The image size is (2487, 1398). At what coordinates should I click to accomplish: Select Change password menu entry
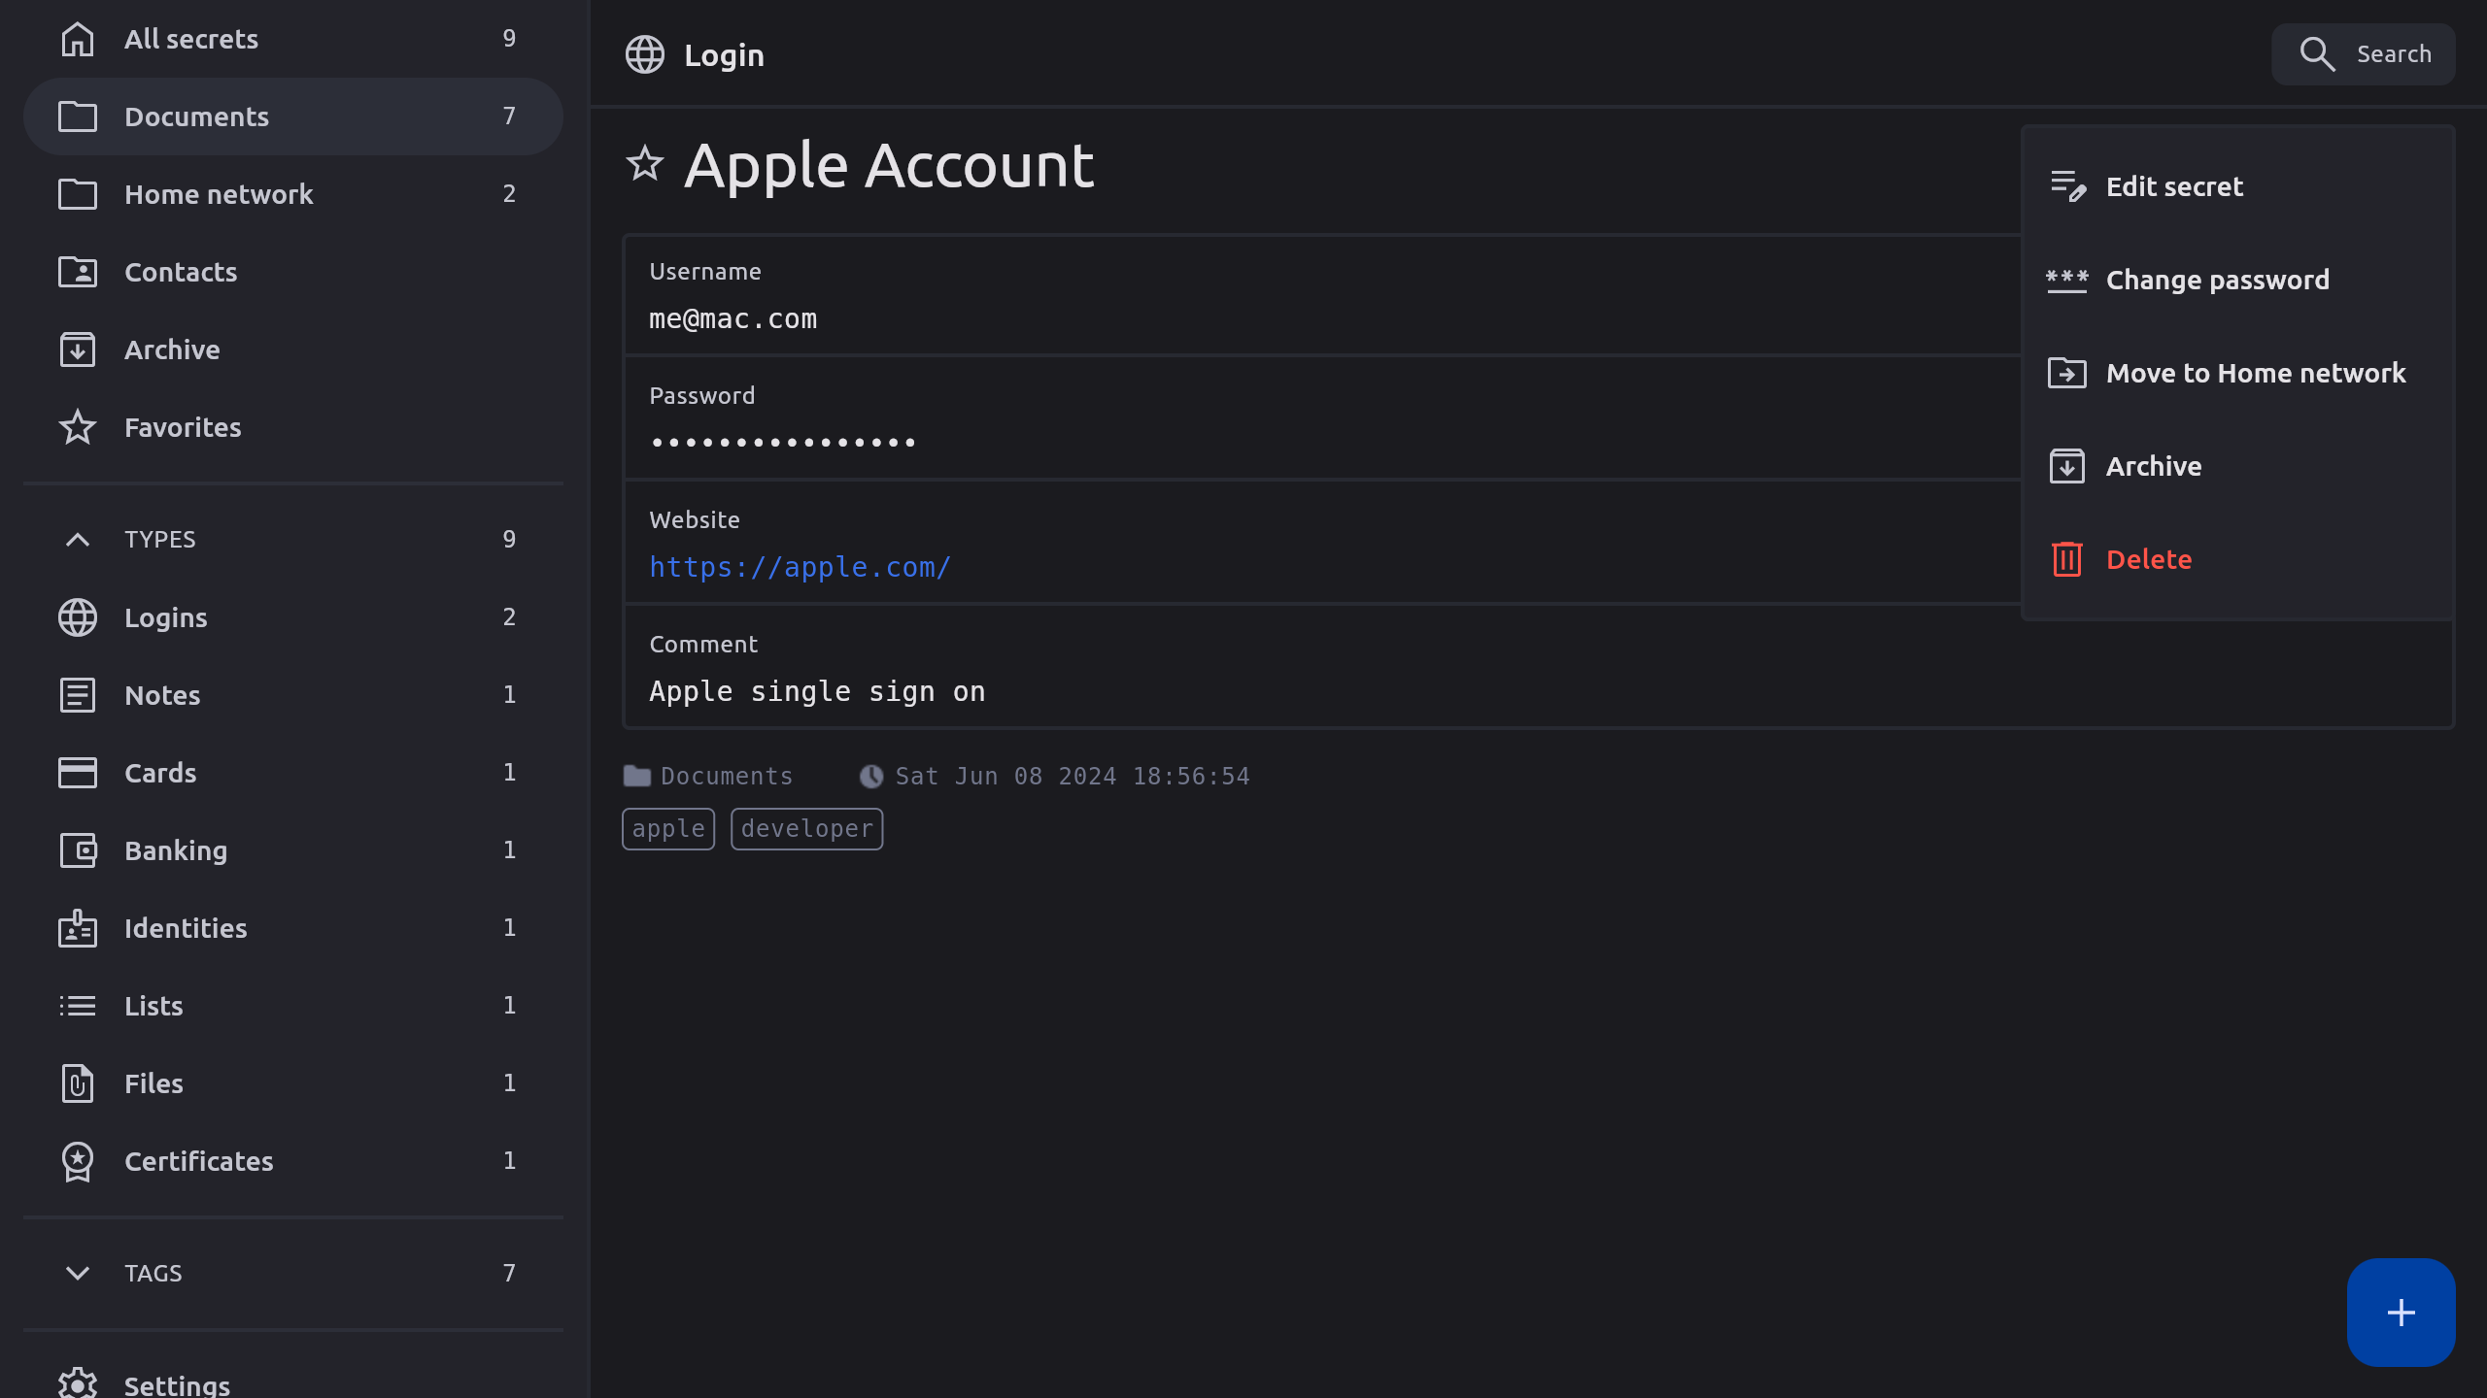2217,280
